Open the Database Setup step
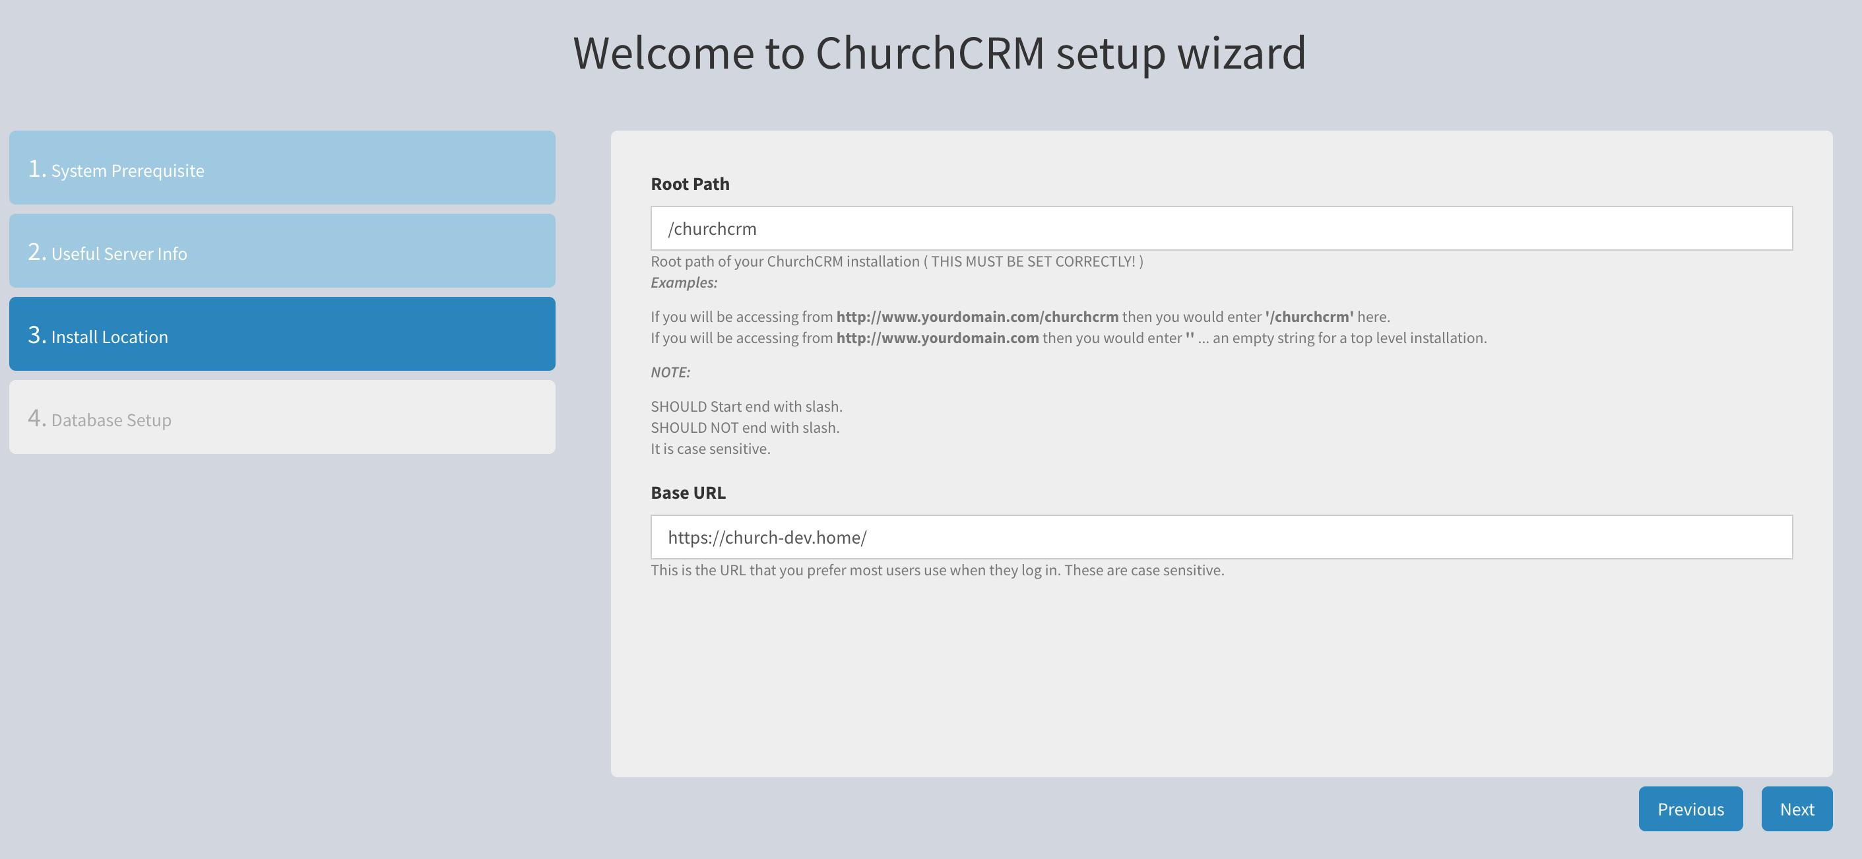The height and width of the screenshot is (859, 1862). coord(282,417)
